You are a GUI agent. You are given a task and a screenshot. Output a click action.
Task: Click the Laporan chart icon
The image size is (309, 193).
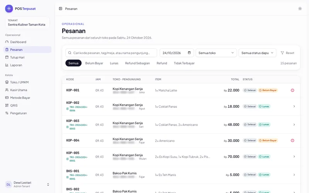coord(7,65)
